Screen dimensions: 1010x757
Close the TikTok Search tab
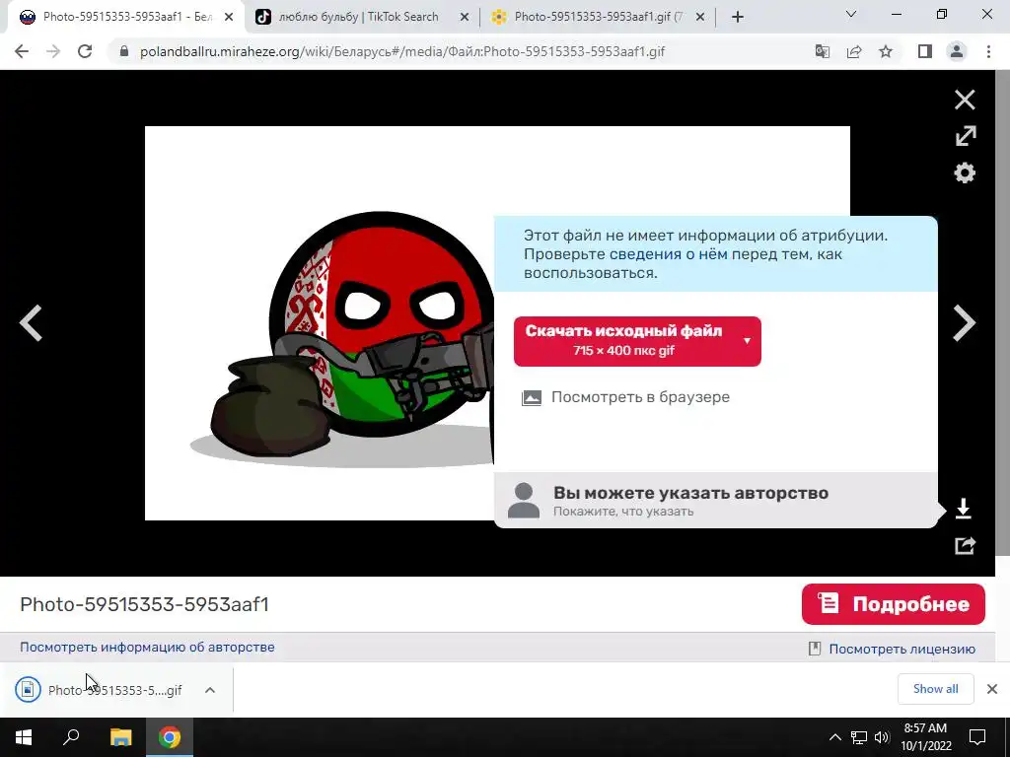tap(465, 18)
